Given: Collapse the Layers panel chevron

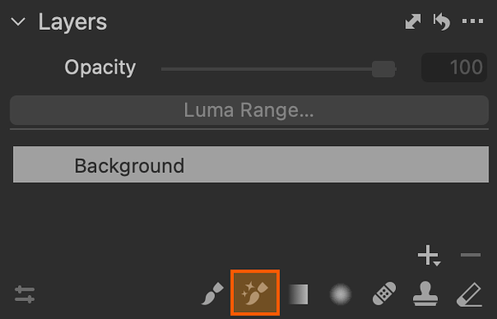Looking at the screenshot, I should click(x=18, y=22).
